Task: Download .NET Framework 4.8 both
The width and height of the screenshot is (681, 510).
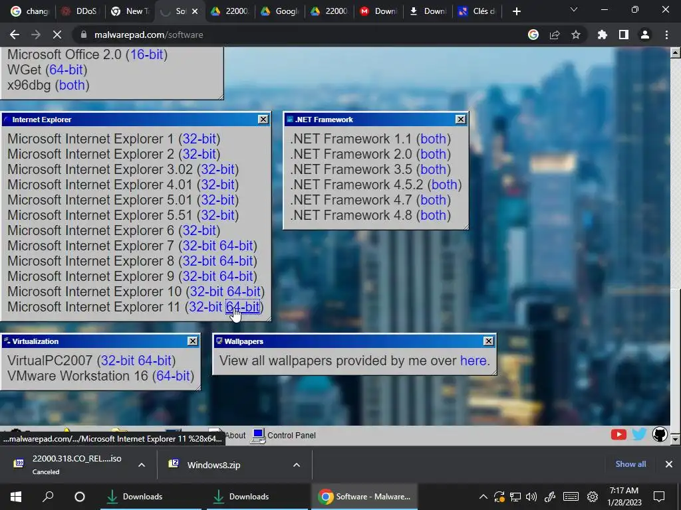Action: pyautogui.click(x=433, y=215)
